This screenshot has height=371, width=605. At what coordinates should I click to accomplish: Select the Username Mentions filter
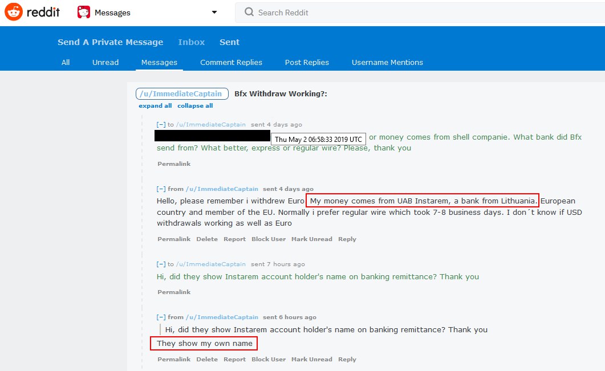click(387, 63)
